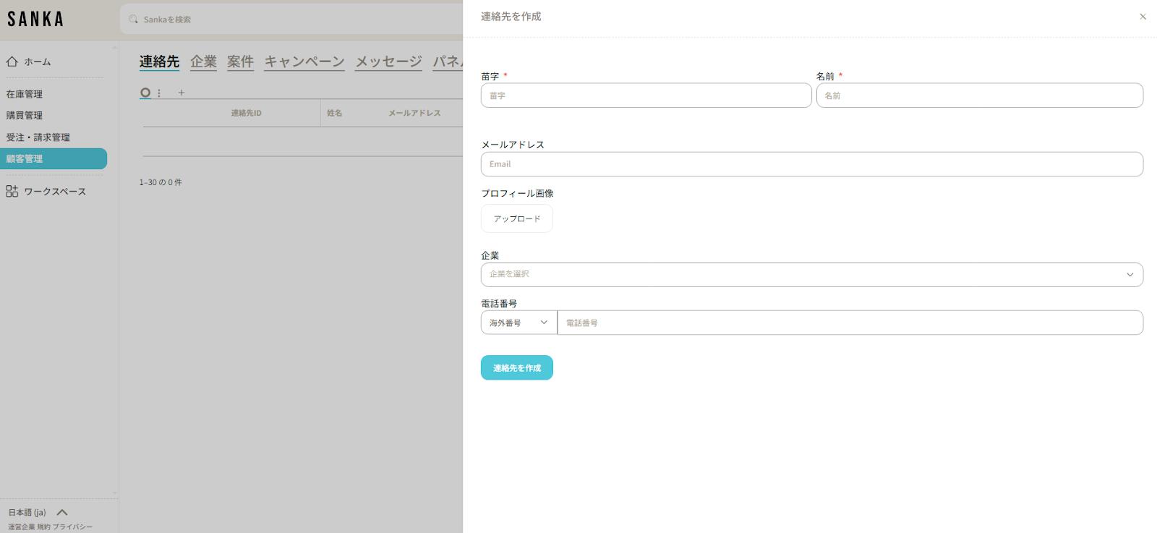Click the アップロード profile image button
The height and width of the screenshot is (533, 1157).
pos(516,218)
